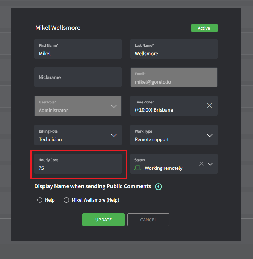
Task: Open the Billing Role dropdown chevron
Action: (114, 135)
